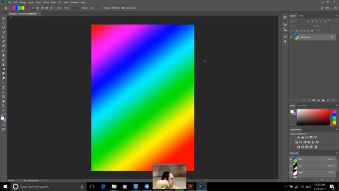The image size is (339, 191).
Task: Open Illustrator from the taskbar
Action: (191, 186)
